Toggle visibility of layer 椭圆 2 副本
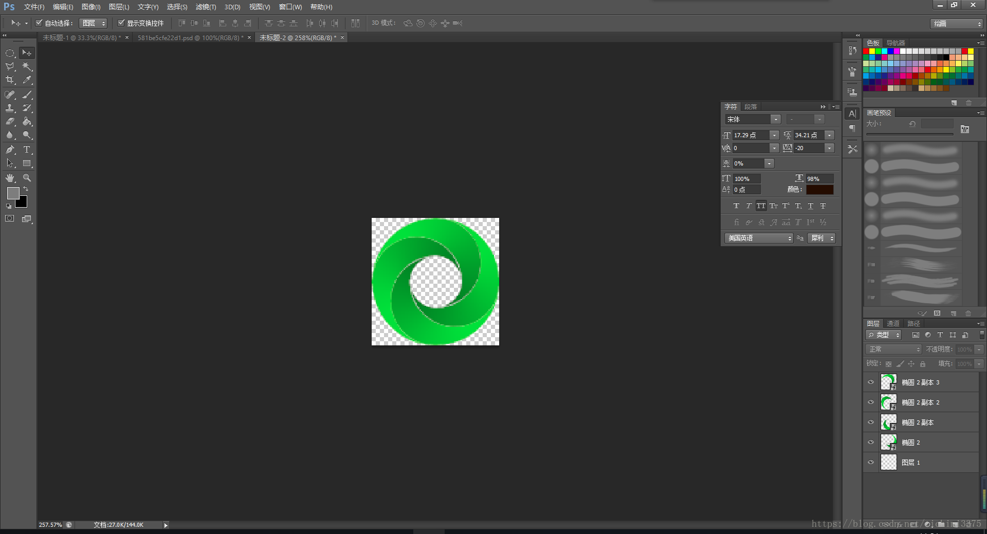 pyautogui.click(x=871, y=422)
